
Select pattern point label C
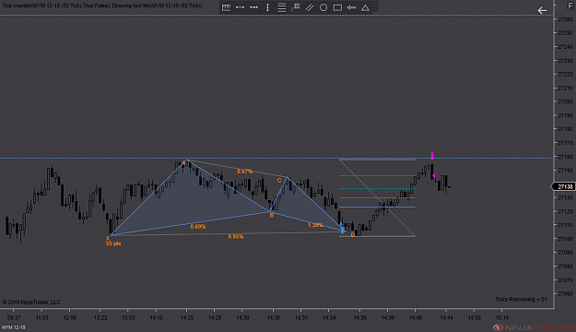click(279, 180)
